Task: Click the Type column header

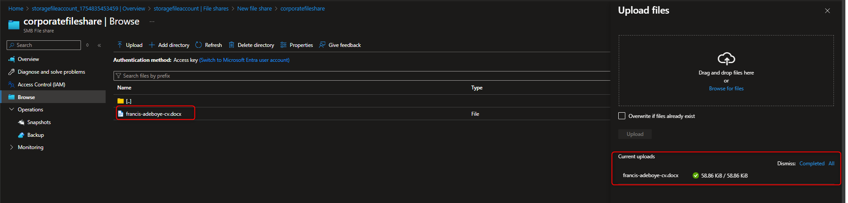Action: coord(477,88)
